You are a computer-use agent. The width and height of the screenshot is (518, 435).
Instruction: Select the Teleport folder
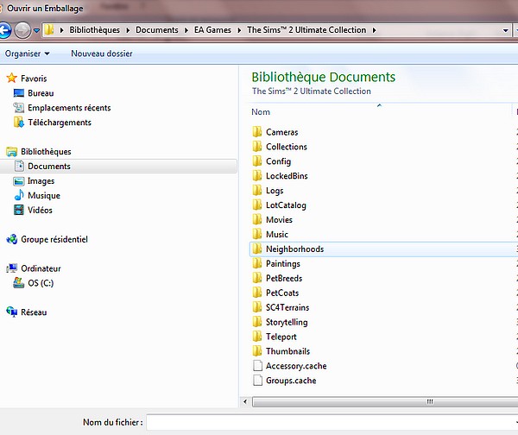275,337
